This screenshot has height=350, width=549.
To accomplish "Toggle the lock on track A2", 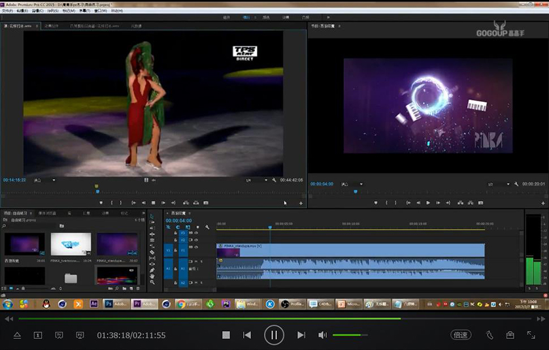I will click(x=176, y=282).
